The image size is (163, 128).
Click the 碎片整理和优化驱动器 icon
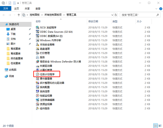point(37,83)
